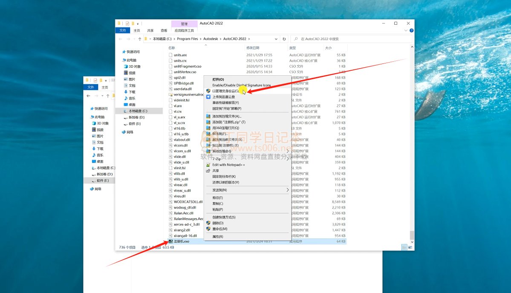Open the 查看 ribbon tab
Screen dimensions: 511x293
point(164,31)
